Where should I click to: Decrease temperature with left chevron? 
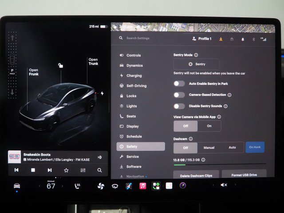[x=39, y=186]
